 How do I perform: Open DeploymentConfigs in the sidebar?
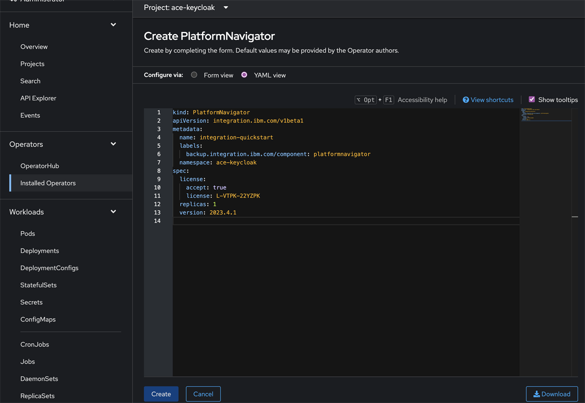(49, 268)
